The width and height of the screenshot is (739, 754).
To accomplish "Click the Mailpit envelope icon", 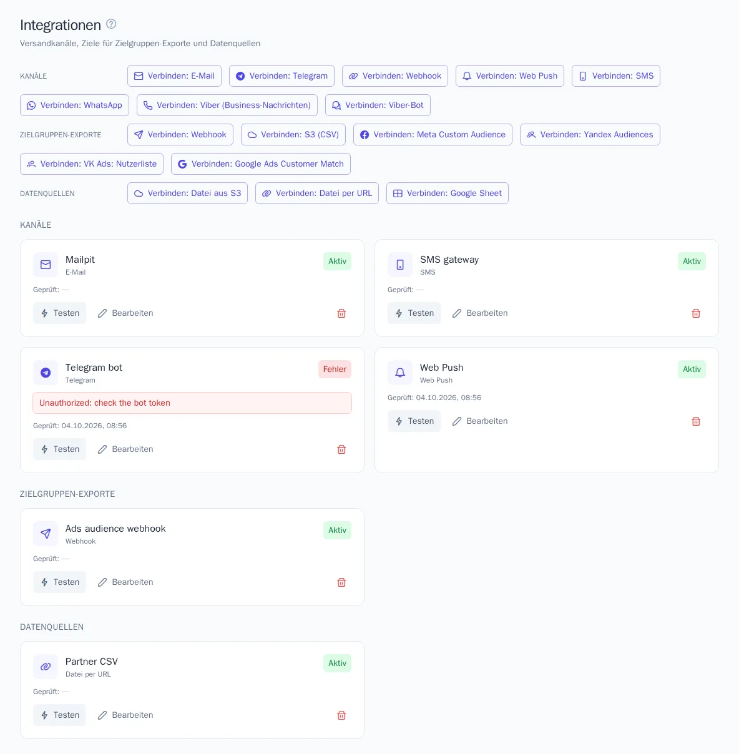I will click(x=46, y=265).
